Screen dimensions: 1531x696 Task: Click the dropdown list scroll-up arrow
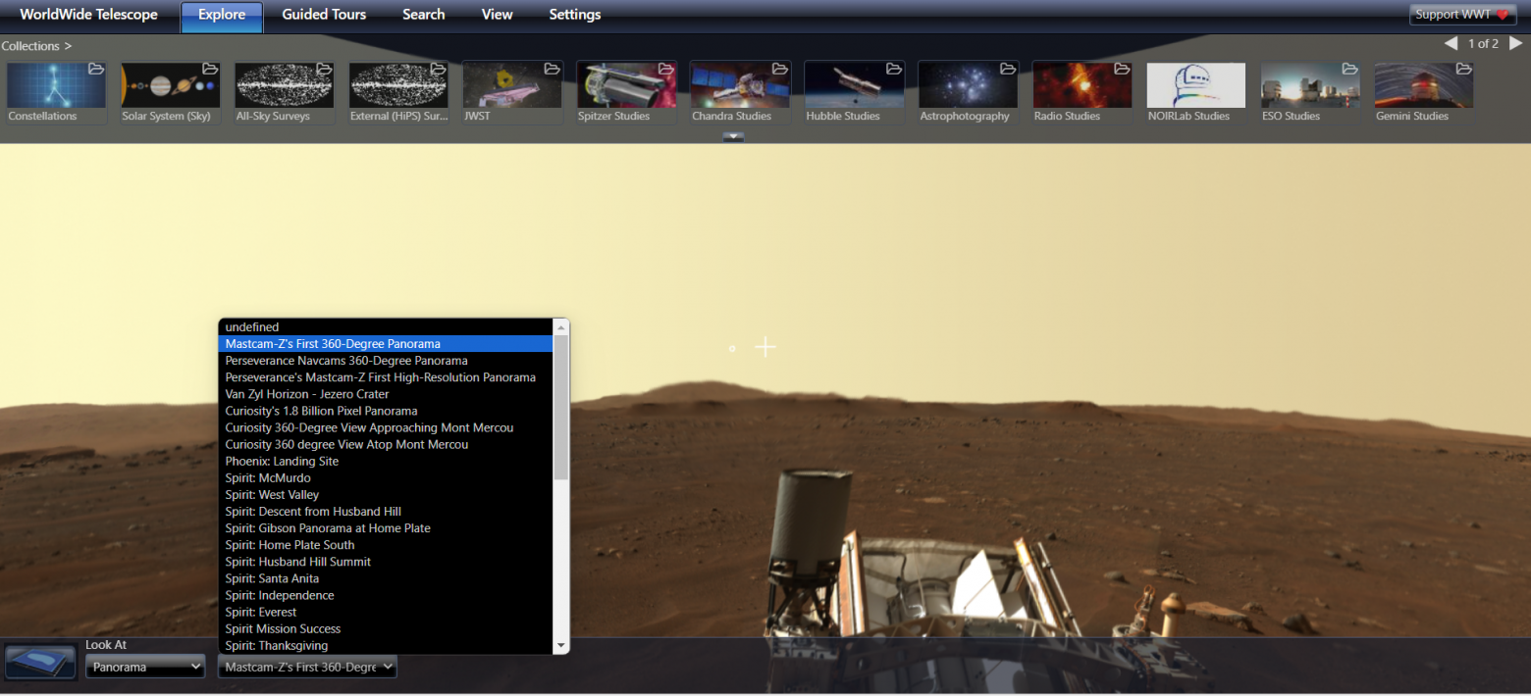pyautogui.click(x=561, y=327)
